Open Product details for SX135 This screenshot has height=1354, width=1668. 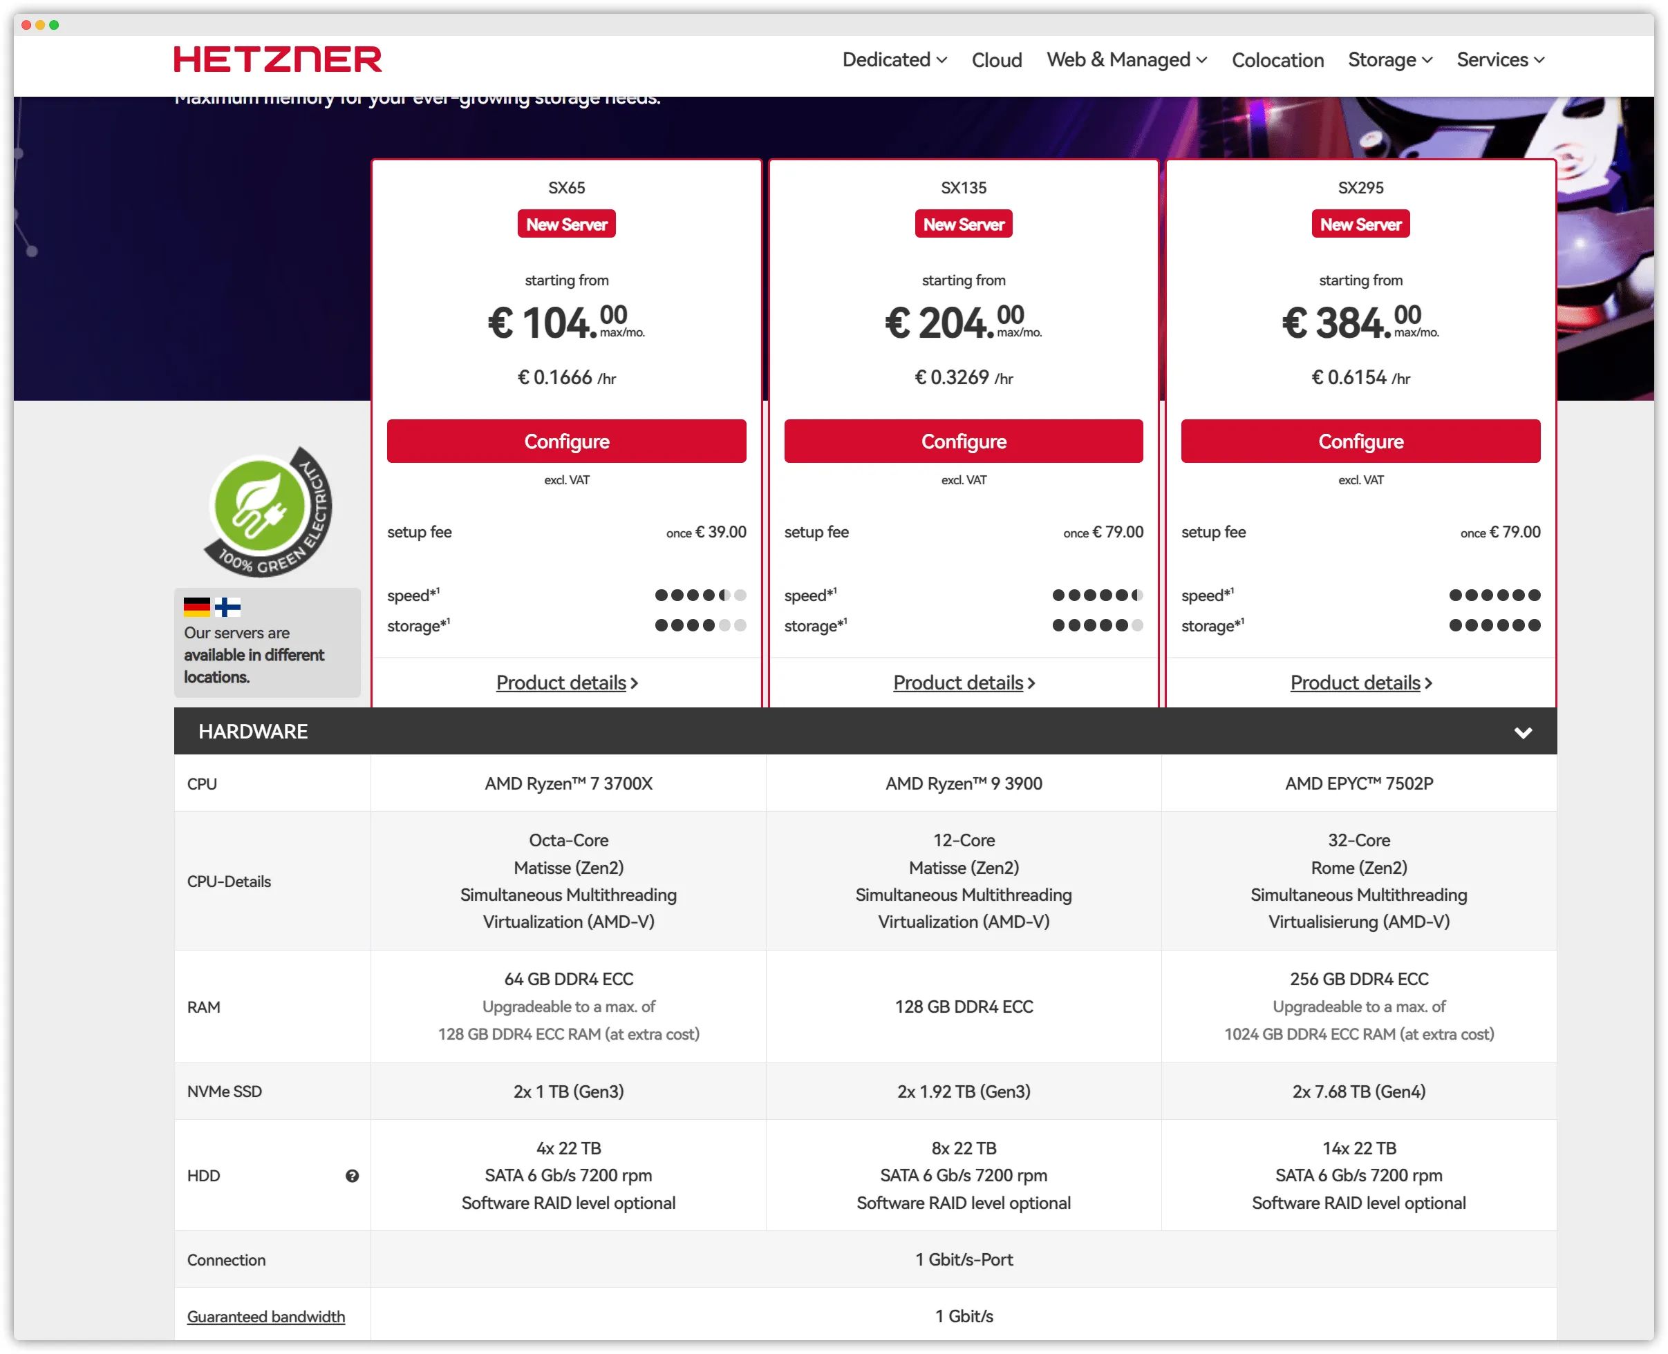point(964,683)
